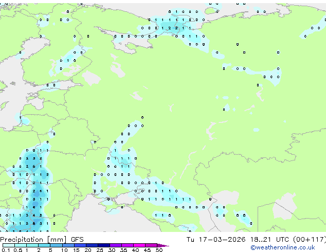This screenshot has width=326, height=252.
Task: Click the 'Tu 17-03-2026' date text
Action: 216,240
